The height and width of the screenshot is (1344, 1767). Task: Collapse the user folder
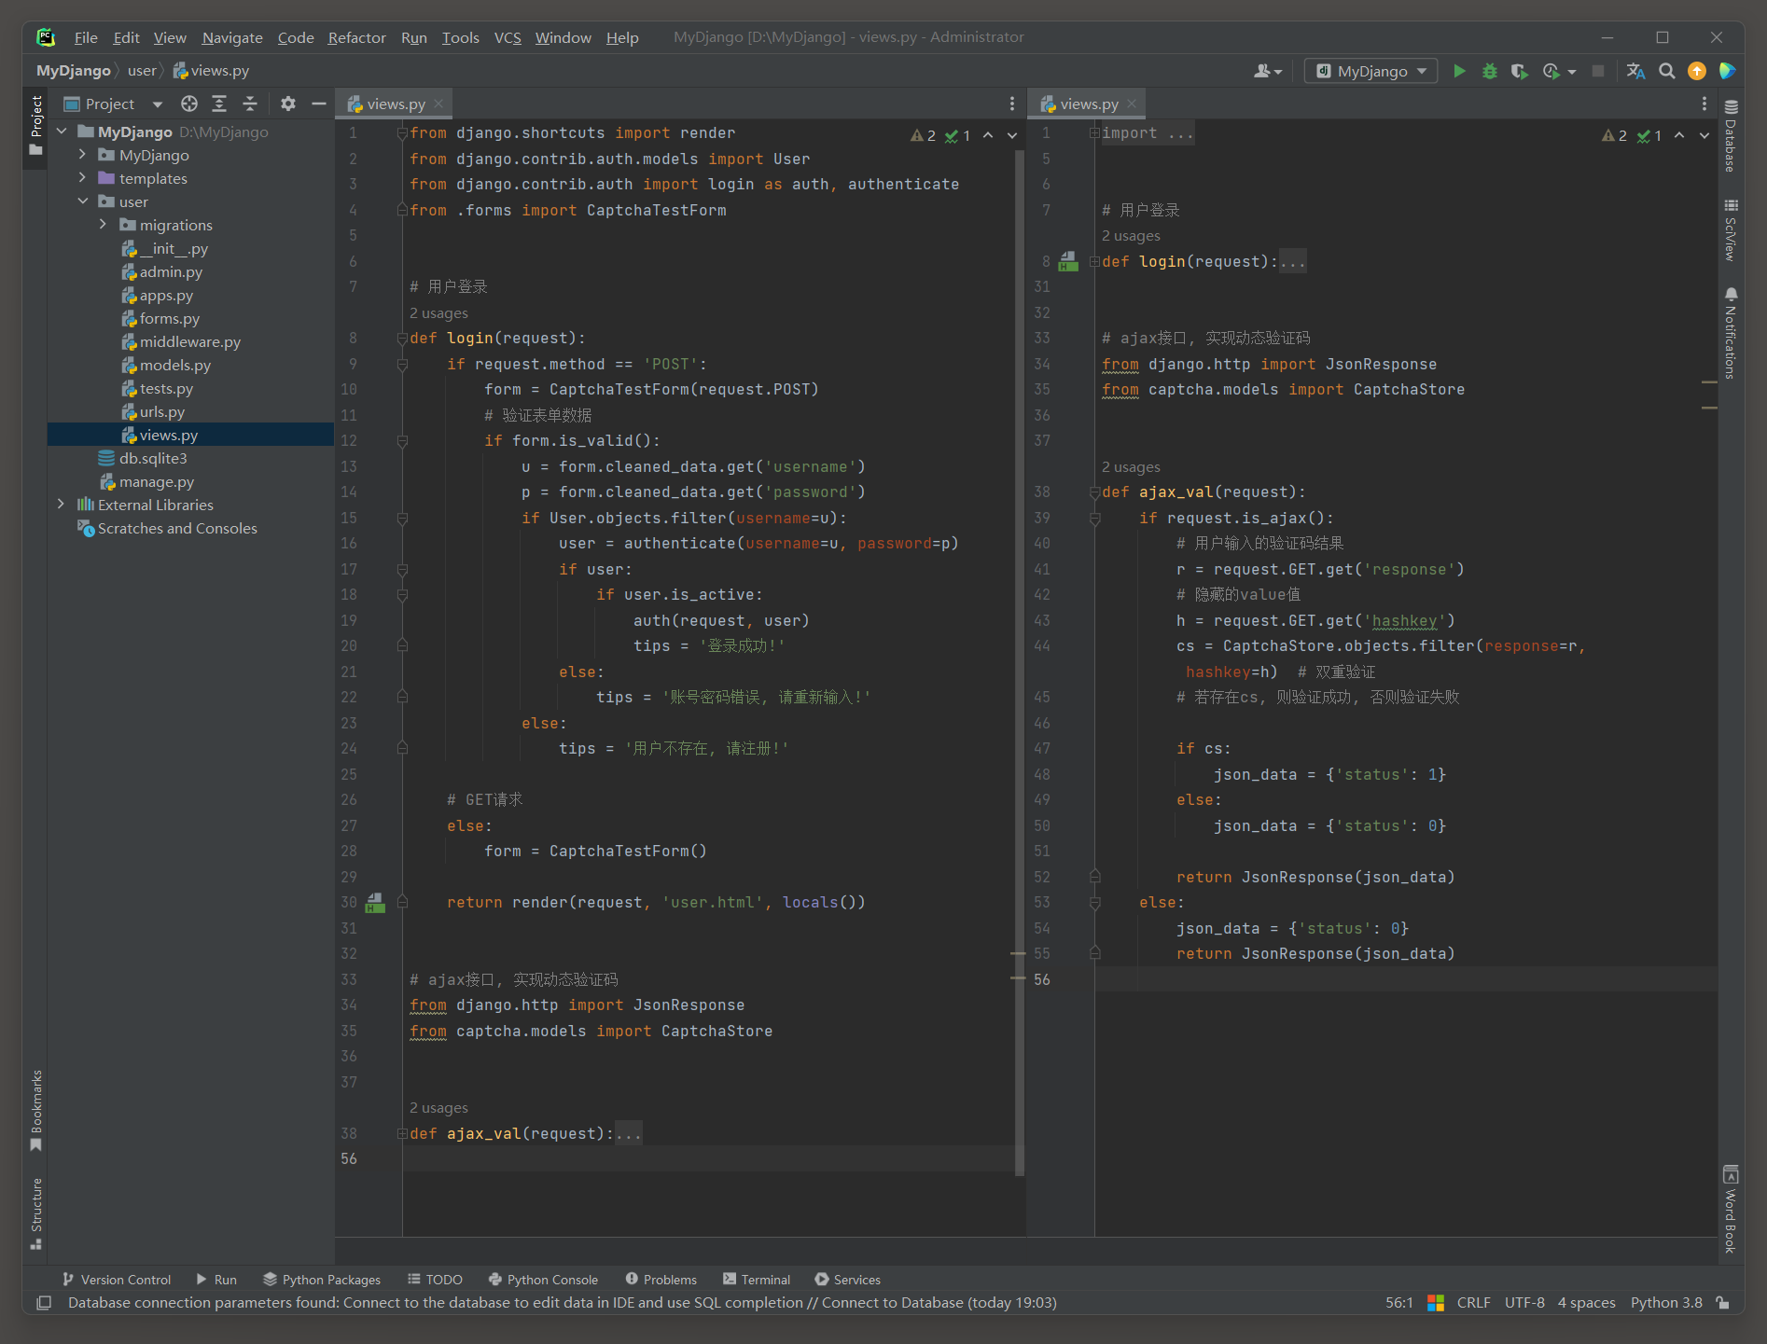tap(82, 201)
